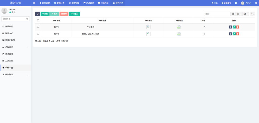Select 轮播广告图 in the sidebar menu

pyautogui.click(x=10, y=40)
